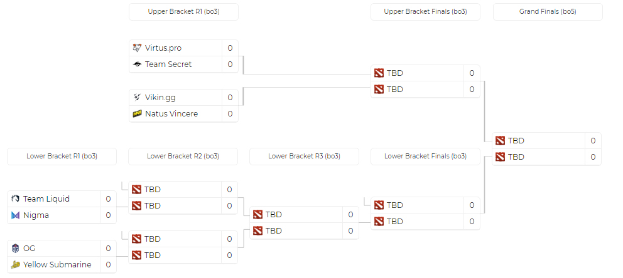Screen dimensions: 623x278
Task: Click the Virtus.pro team logo
Action: [138, 48]
